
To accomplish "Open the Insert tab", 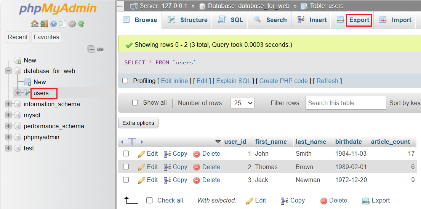I will pyautogui.click(x=311, y=20).
